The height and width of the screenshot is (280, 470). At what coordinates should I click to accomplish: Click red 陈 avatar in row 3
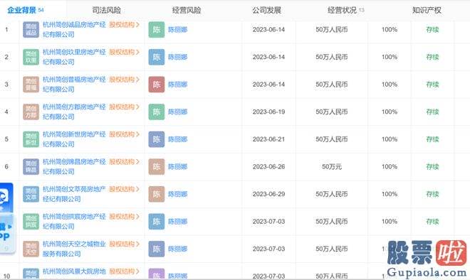click(157, 85)
